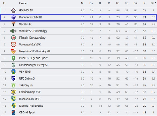The height and width of the screenshot is (116, 157).
Task: Open the Budakalászi MSE team page
Action: click(29, 99)
